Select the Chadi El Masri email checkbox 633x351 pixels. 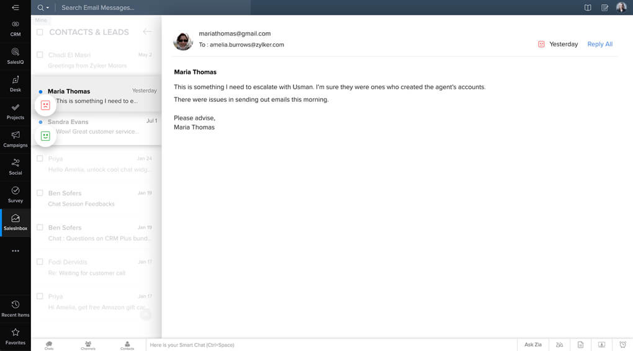[x=40, y=55]
